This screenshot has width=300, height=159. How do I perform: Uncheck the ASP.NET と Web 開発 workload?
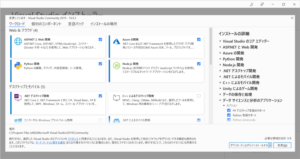tap(100, 39)
